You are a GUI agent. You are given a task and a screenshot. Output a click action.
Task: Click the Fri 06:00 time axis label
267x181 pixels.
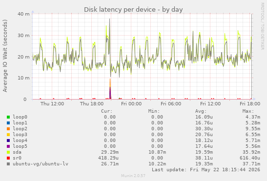pos(171,104)
